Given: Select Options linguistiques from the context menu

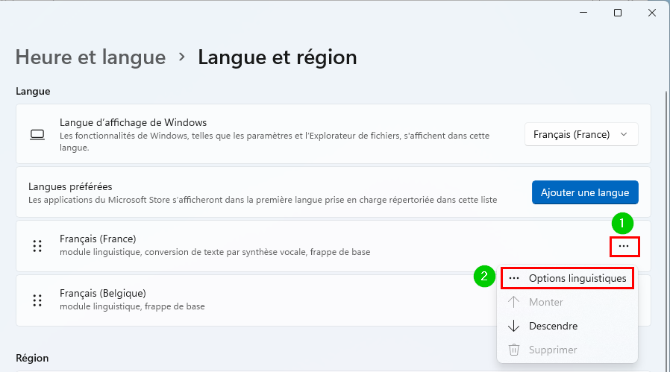Looking at the screenshot, I should 568,279.
